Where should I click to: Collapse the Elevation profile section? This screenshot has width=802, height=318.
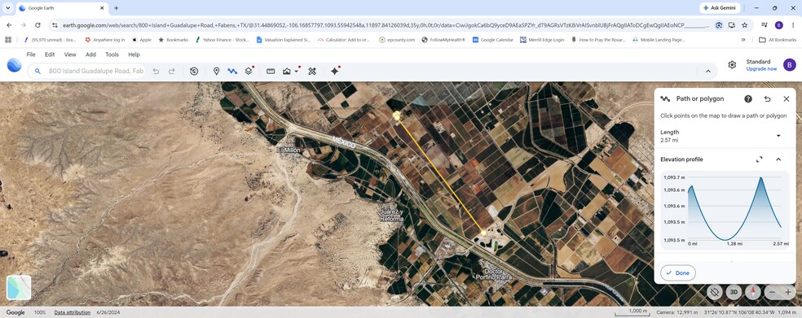pos(778,159)
